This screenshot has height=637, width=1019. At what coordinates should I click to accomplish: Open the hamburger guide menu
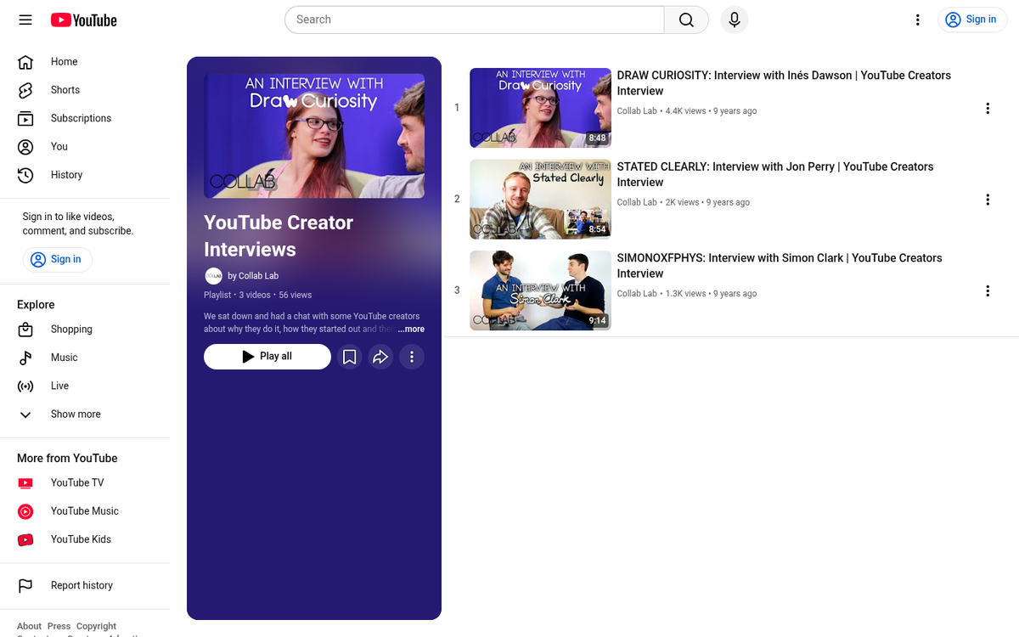[25, 20]
